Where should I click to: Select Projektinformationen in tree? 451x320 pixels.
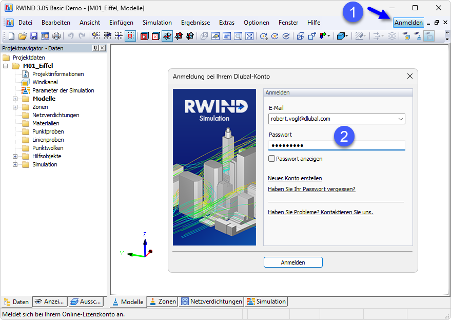(x=58, y=74)
